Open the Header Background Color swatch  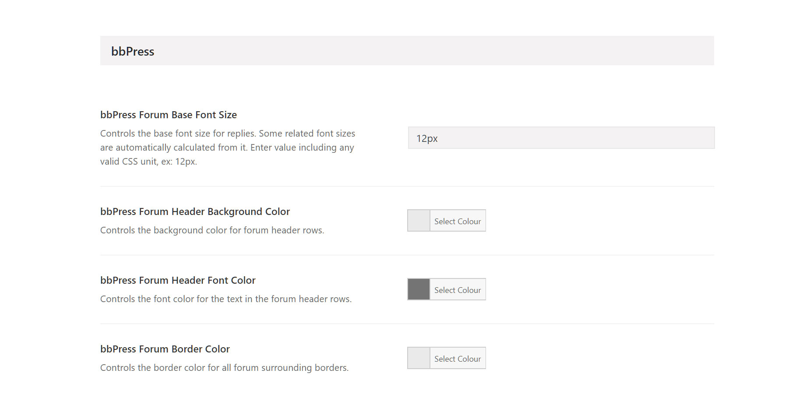(419, 221)
